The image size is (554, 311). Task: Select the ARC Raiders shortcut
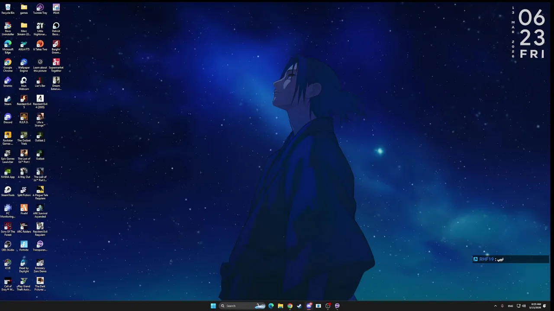[24, 228]
